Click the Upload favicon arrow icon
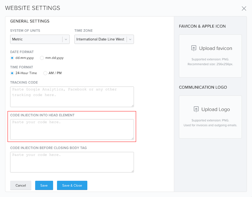 (x=194, y=48)
